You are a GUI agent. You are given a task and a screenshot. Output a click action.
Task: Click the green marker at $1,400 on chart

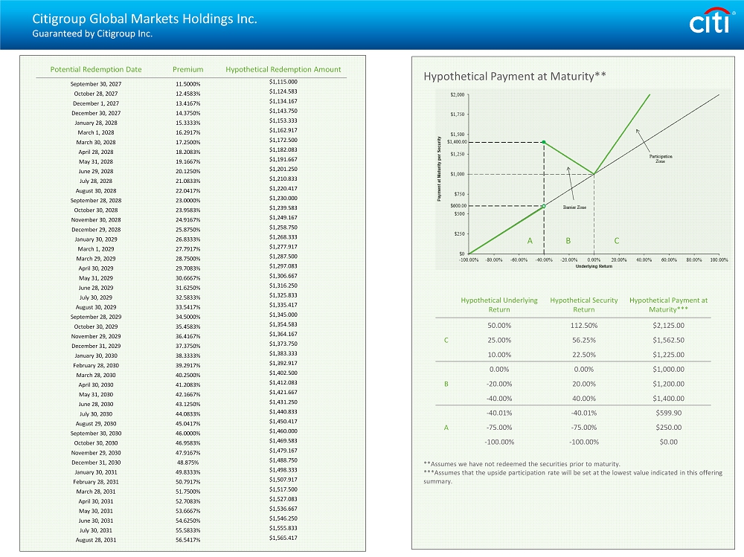coord(544,142)
